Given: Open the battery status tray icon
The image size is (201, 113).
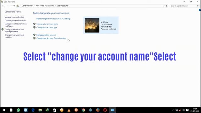Looking at the screenshot, I should click(177, 110).
